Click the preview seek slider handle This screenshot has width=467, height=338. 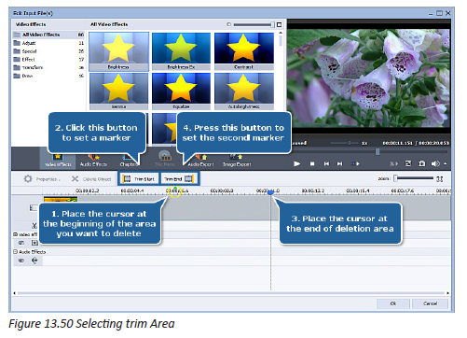[x=378, y=151]
